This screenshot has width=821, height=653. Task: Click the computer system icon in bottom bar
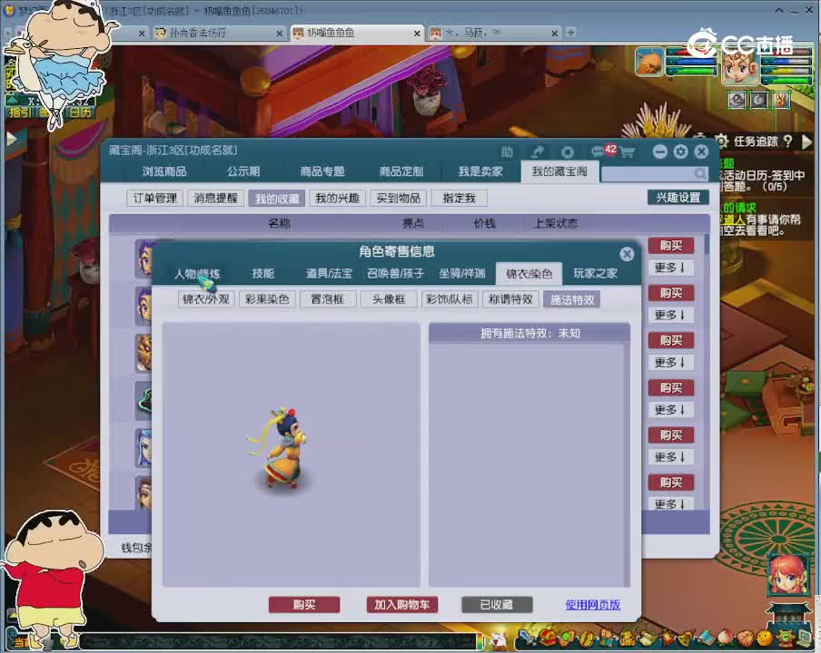[804, 638]
